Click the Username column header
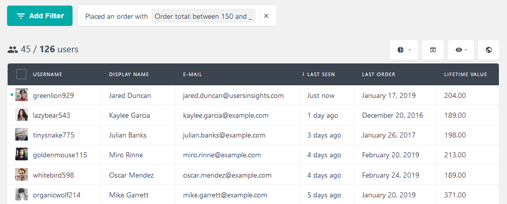This screenshot has height=204, width=507. (48, 75)
